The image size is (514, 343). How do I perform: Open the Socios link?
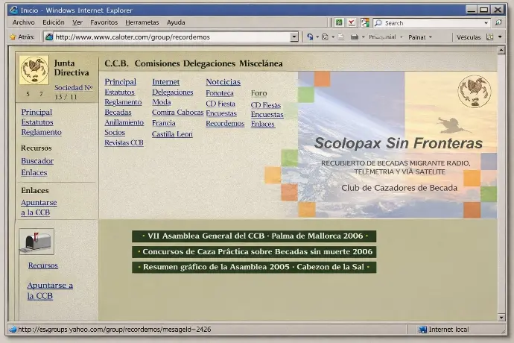coord(115,133)
